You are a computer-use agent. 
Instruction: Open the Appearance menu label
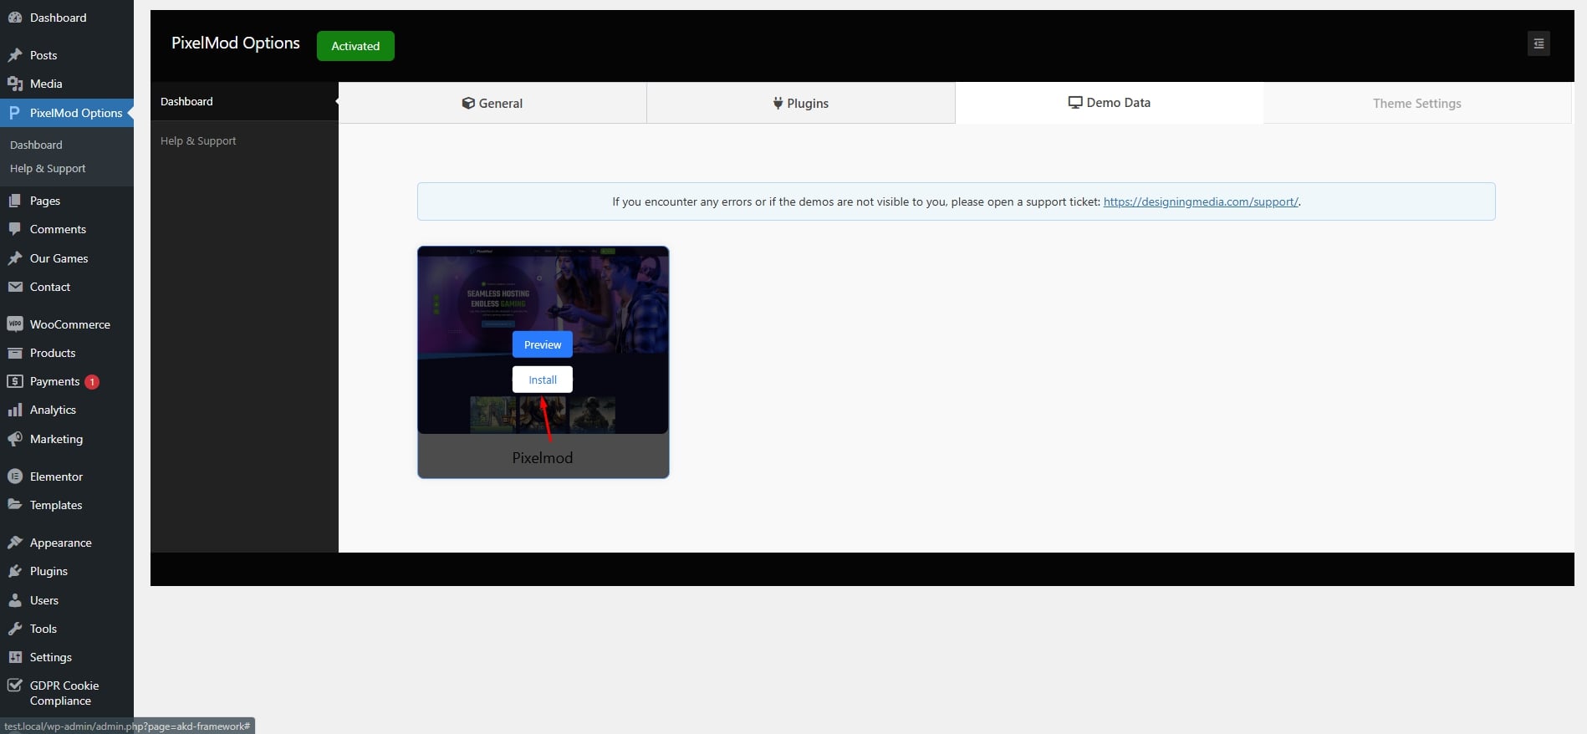coord(61,543)
